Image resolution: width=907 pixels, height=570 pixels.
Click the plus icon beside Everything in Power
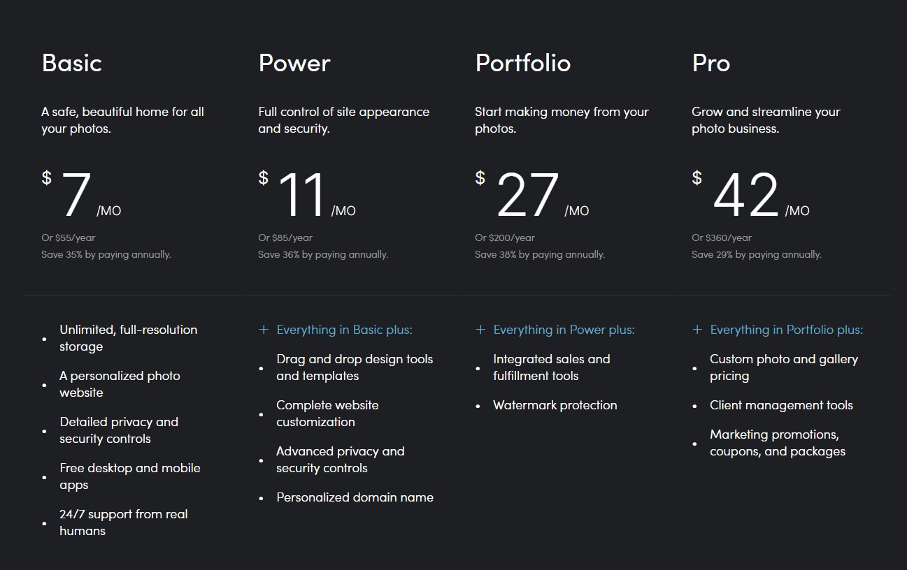(480, 330)
